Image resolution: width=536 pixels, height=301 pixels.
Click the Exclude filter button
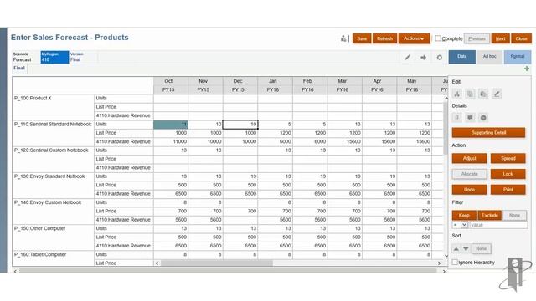tap(489, 216)
